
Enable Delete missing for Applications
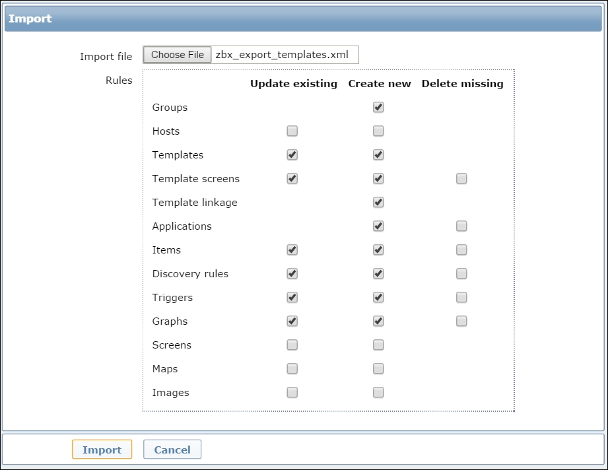coord(461,226)
